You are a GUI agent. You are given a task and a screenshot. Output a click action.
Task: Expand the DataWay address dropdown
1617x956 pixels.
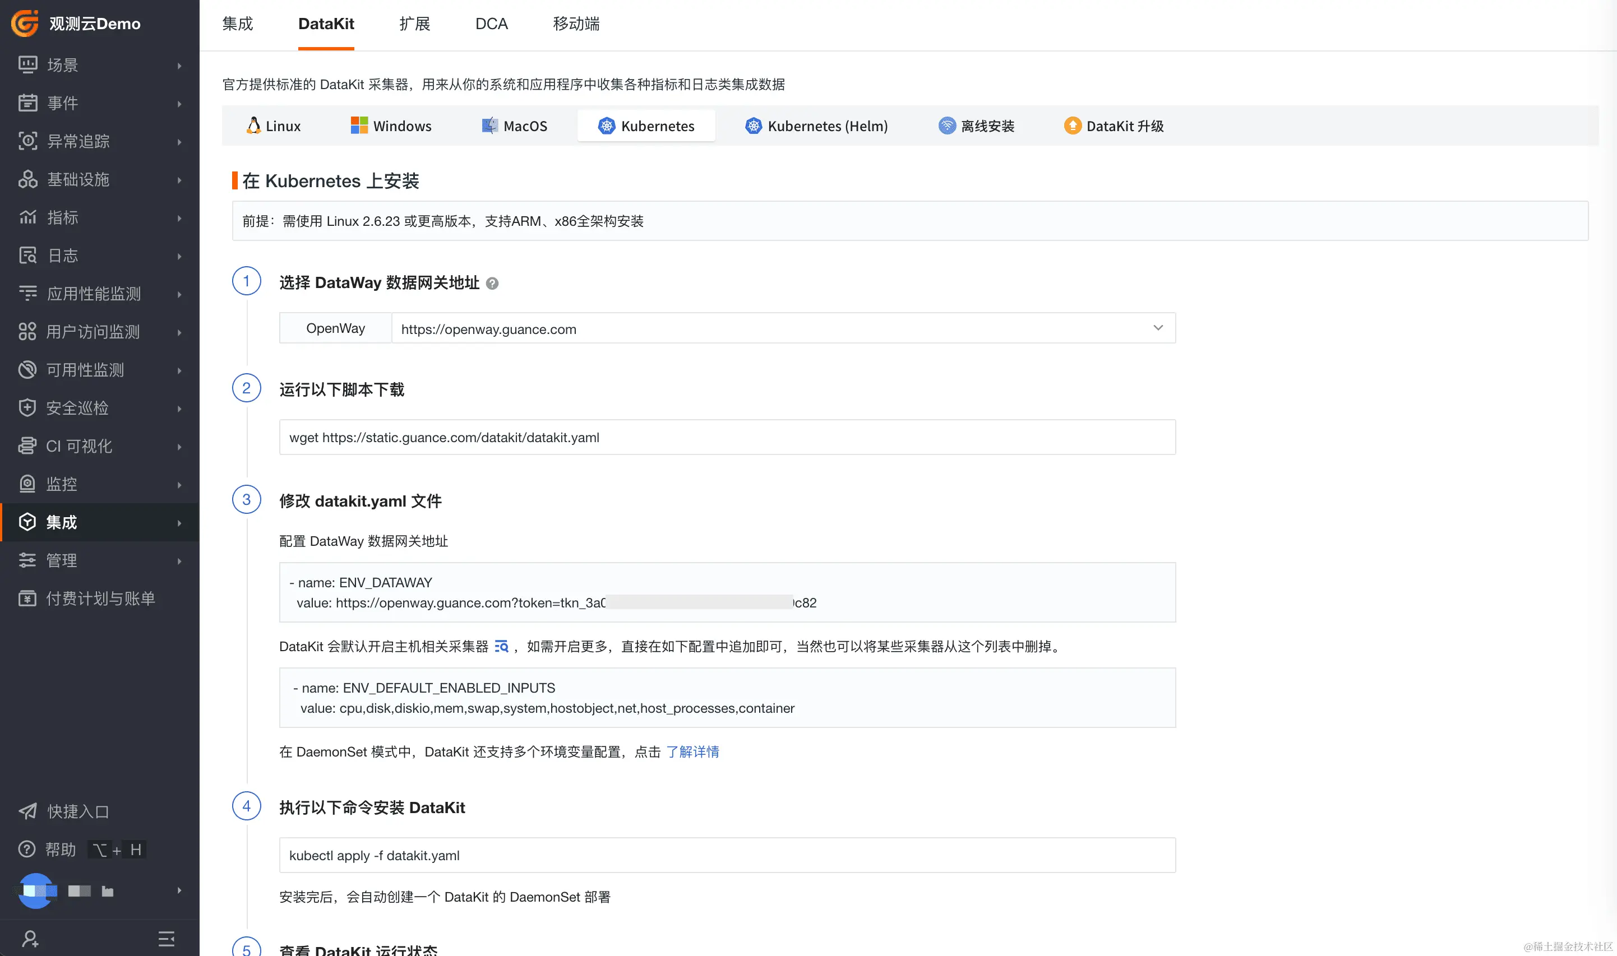point(1157,328)
